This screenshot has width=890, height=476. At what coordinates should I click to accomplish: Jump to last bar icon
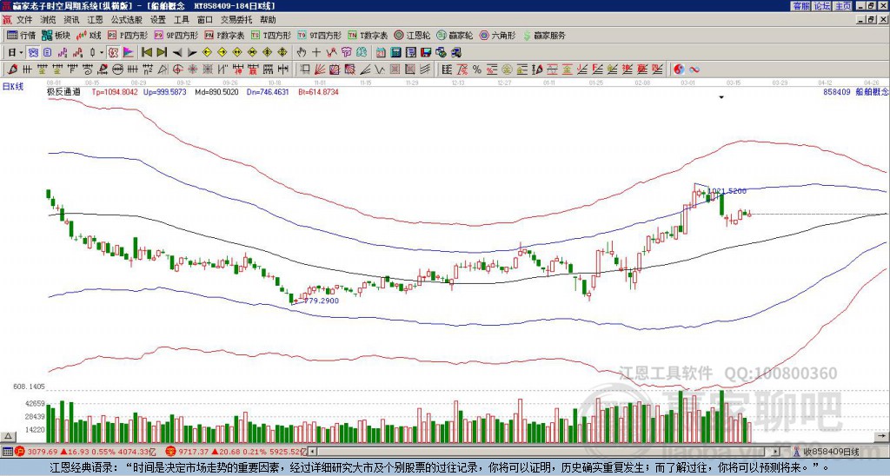point(162,53)
